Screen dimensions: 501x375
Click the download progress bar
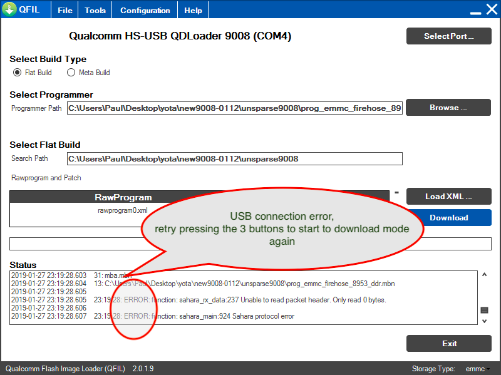(x=250, y=244)
